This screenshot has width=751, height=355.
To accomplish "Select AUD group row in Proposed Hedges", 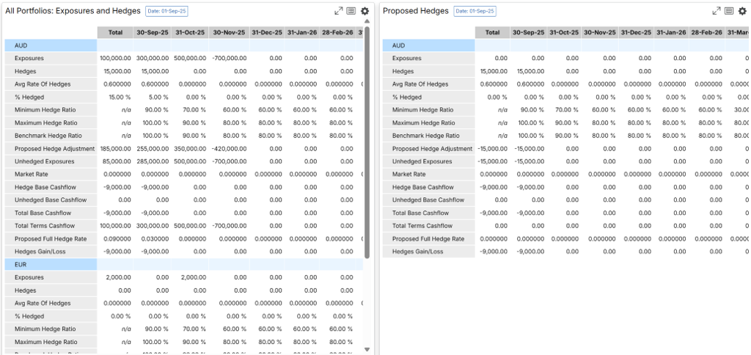I will (567, 45).
